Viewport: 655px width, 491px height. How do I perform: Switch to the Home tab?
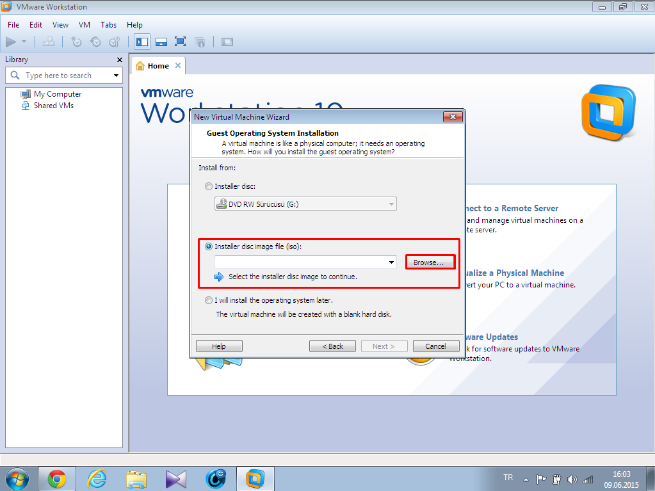coord(158,66)
